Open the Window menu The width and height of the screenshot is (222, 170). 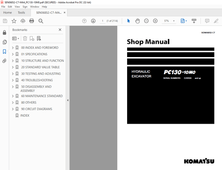(34, 7)
